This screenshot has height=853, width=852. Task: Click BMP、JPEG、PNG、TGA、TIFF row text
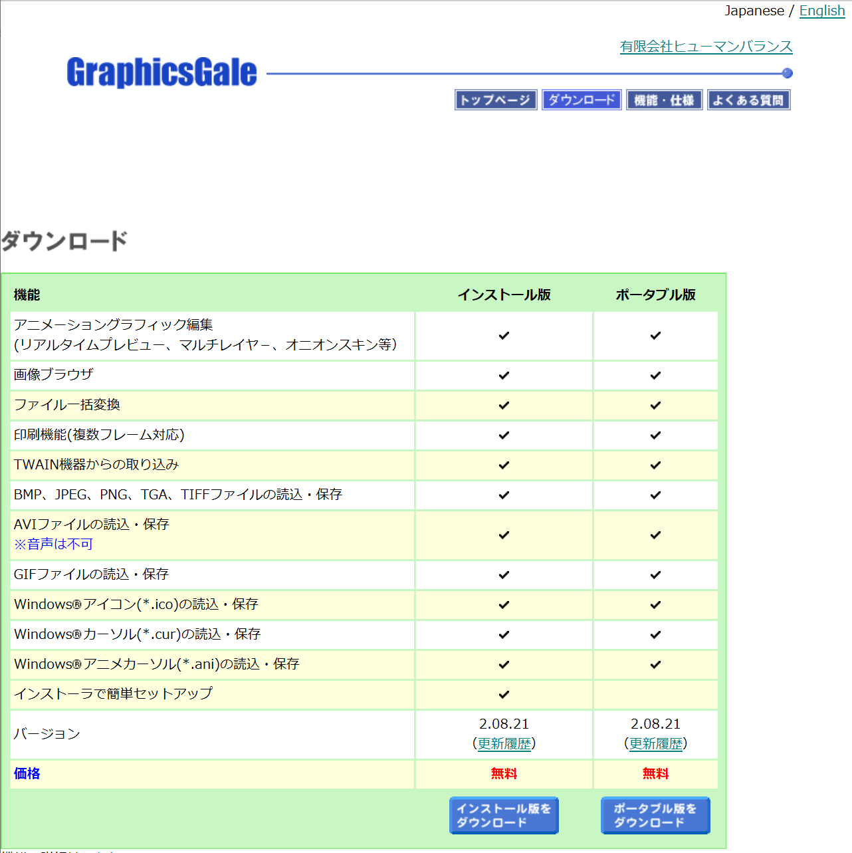click(x=178, y=494)
